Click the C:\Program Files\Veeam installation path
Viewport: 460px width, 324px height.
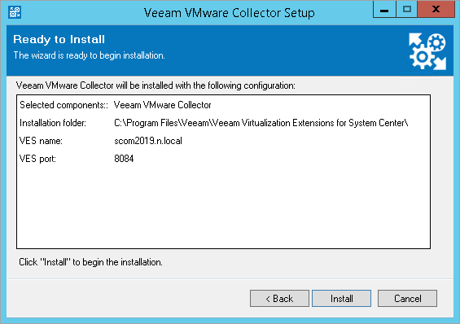click(x=261, y=123)
